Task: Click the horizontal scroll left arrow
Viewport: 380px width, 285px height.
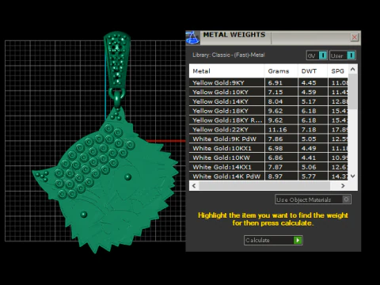Action: pyautogui.click(x=194, y=186)
